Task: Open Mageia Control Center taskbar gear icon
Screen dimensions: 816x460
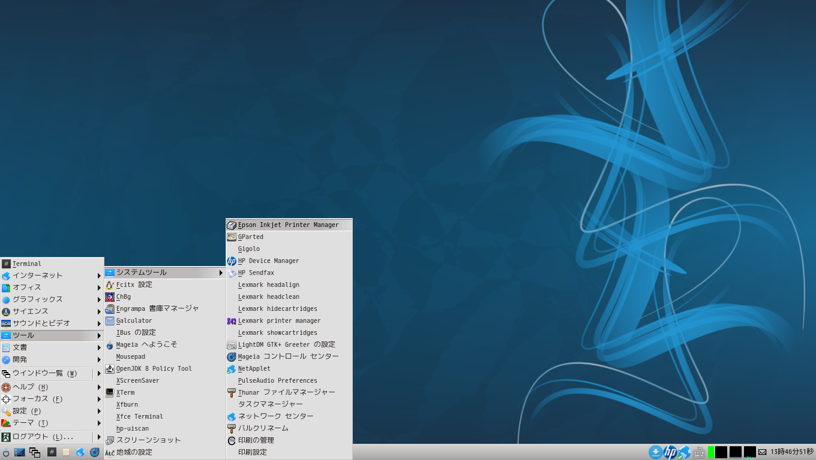Action: (95, 452)
